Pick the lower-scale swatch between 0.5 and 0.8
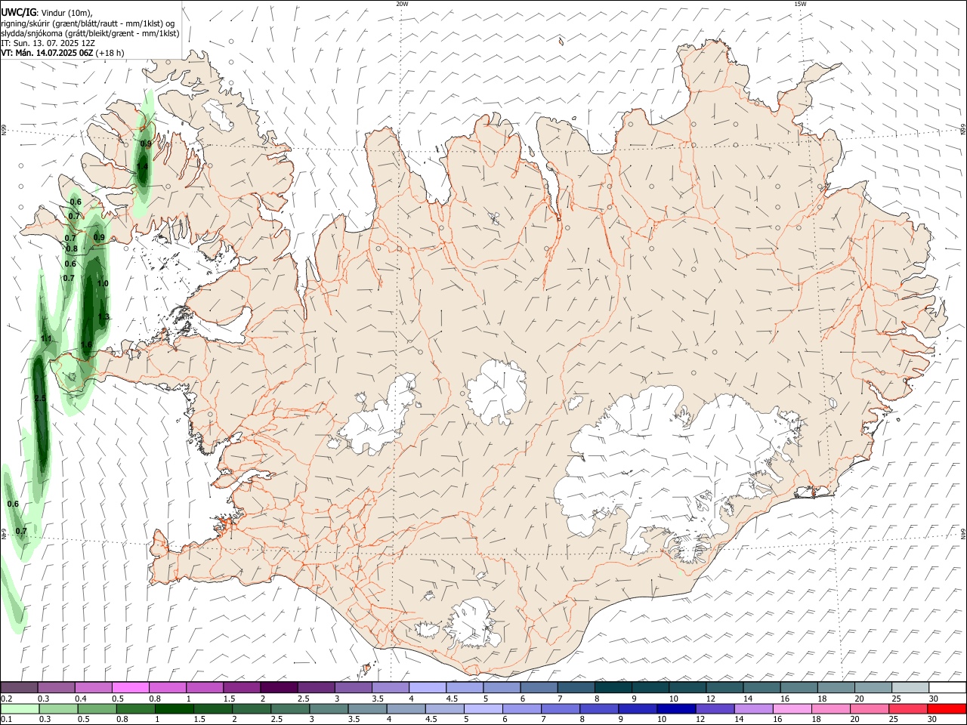The height and width of the screenshot is (725, 967). coord(97,708)
